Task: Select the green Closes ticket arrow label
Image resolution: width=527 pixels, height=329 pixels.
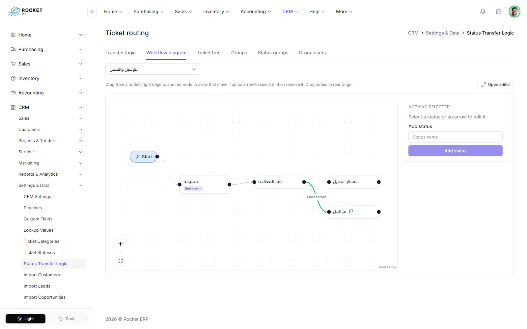Action: [316, 197]
